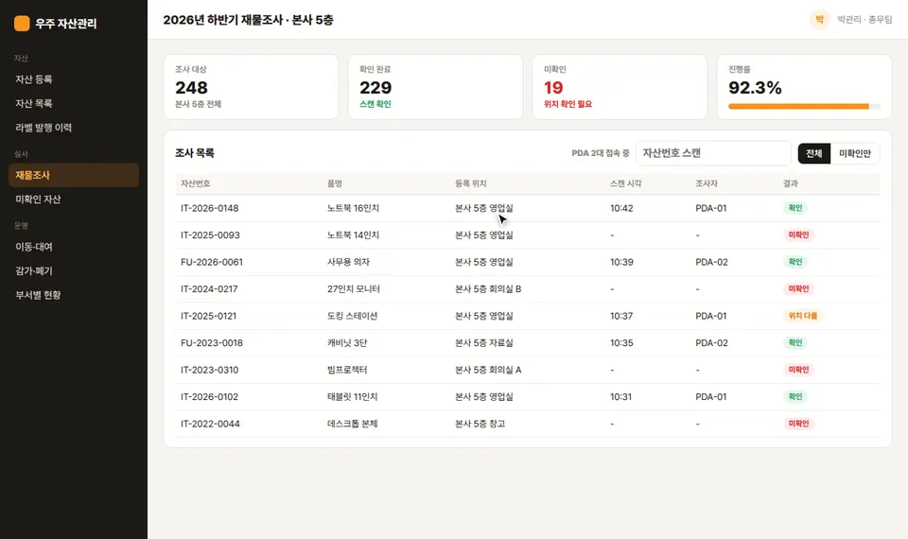Click 확인 badge for FU-2026-0061

pos(795,262)
